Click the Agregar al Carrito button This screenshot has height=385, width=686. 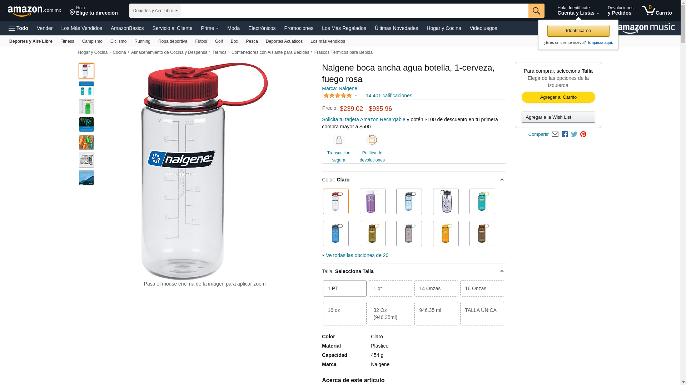click(x=558, y=97)
